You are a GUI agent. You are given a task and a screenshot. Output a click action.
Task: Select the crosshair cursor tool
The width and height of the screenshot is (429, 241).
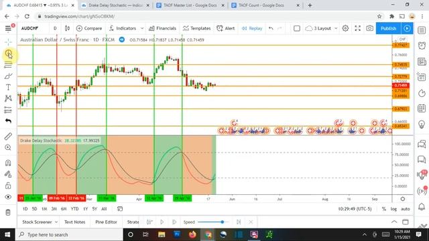(x=8, y=42)
